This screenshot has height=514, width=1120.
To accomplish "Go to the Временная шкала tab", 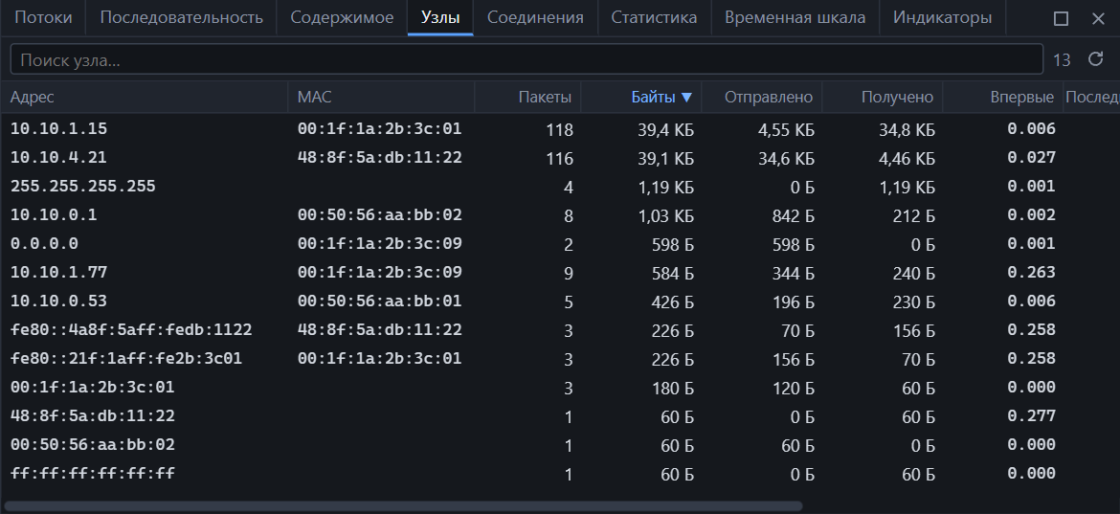I will (x=795, y=18).
